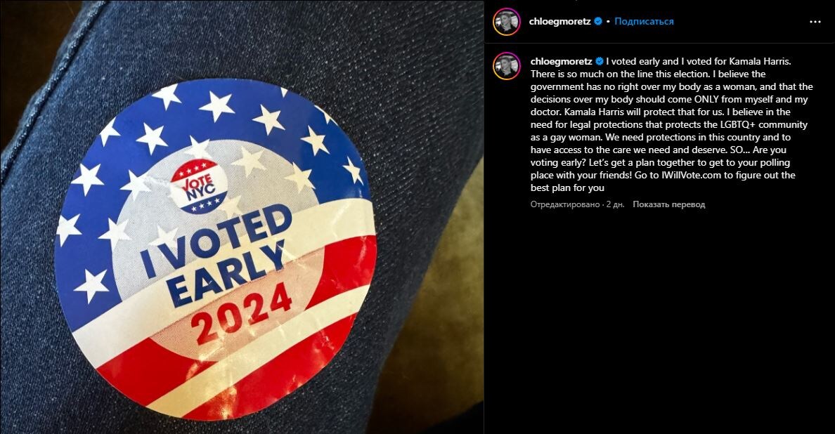This screenshot has height=434, width=835.
Task: Click the Отредактировано edited label
Action: tap(564, 204)
